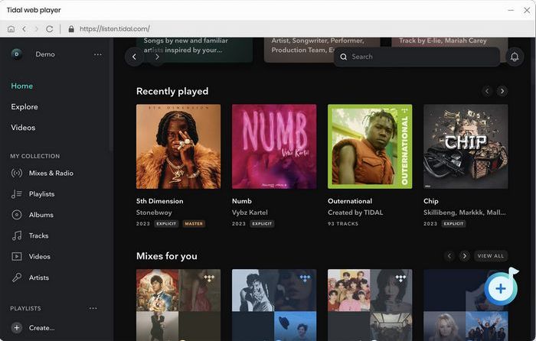This screenshot has height=341, width=536.
Task: Click the Videos play icon in My Collection
Action: pyautogui.click(x=17, y=256)
